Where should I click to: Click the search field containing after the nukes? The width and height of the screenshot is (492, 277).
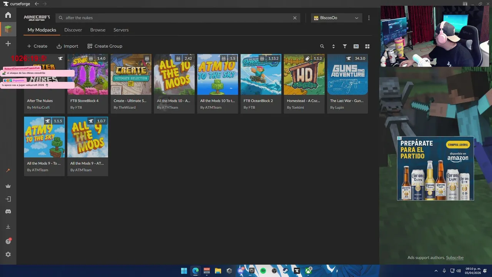pyautogui.click(x=179, y=18)
